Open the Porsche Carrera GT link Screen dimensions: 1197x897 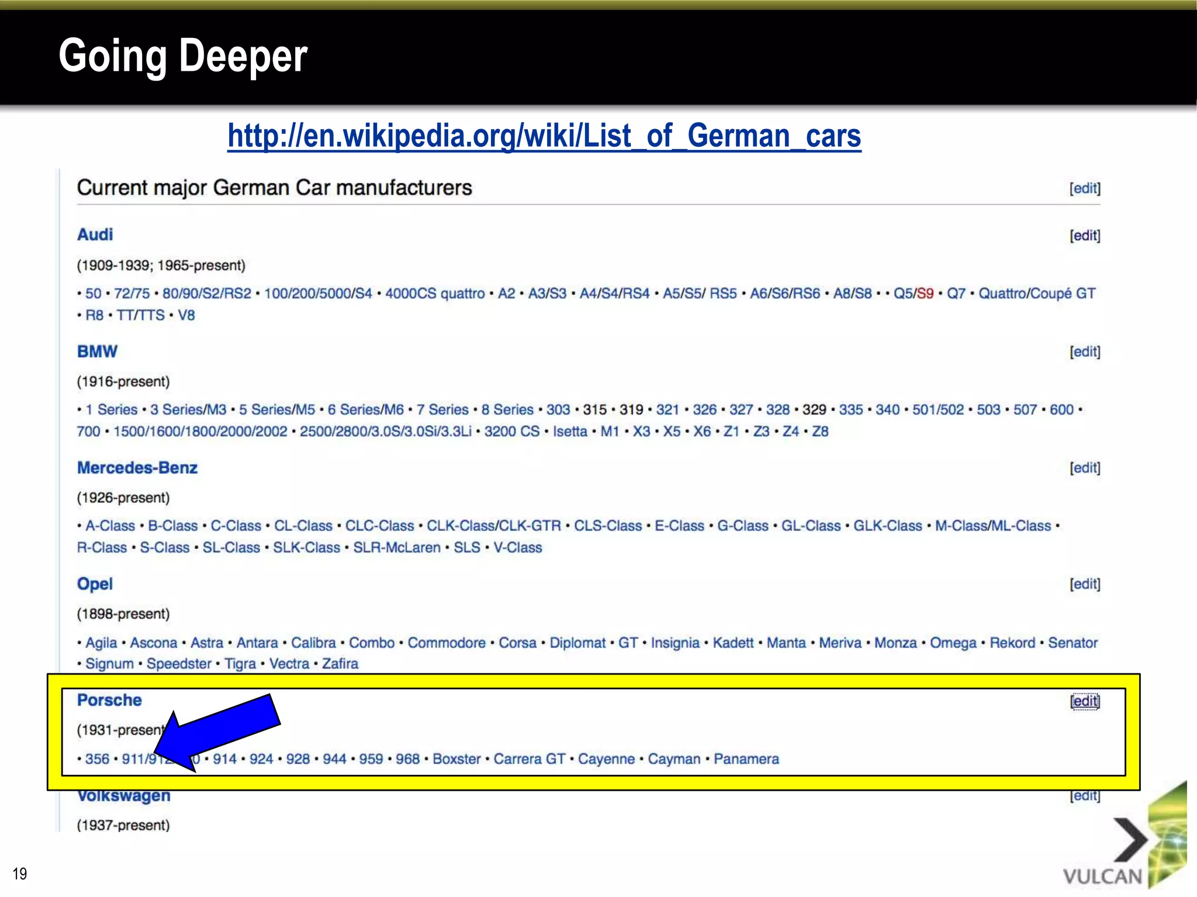click(x=530, y=759)
